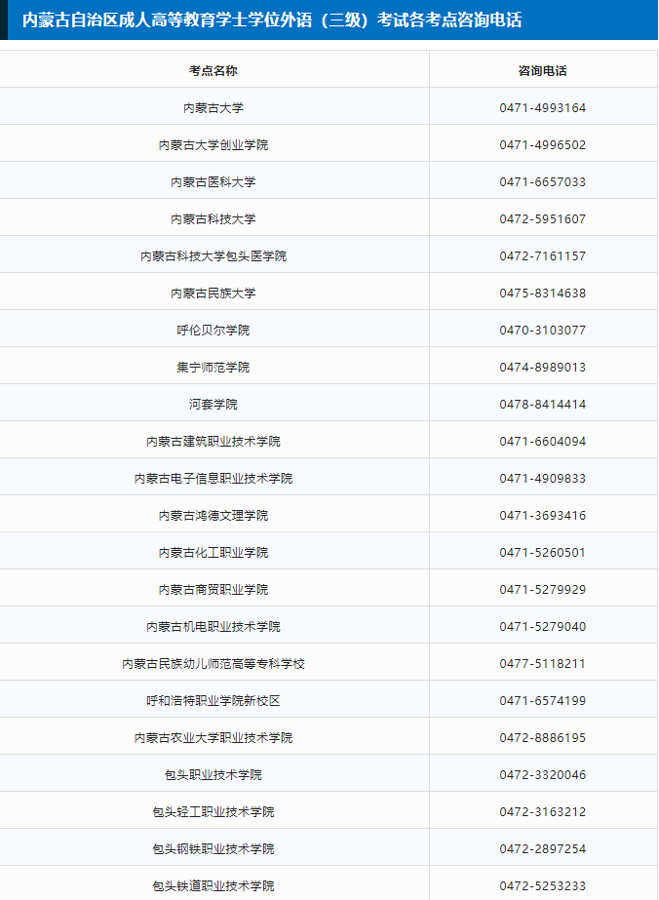Viewport: 659px width, 900px height.
Task: Click phone number 0472-3320046
Action: tap(542, 774)
